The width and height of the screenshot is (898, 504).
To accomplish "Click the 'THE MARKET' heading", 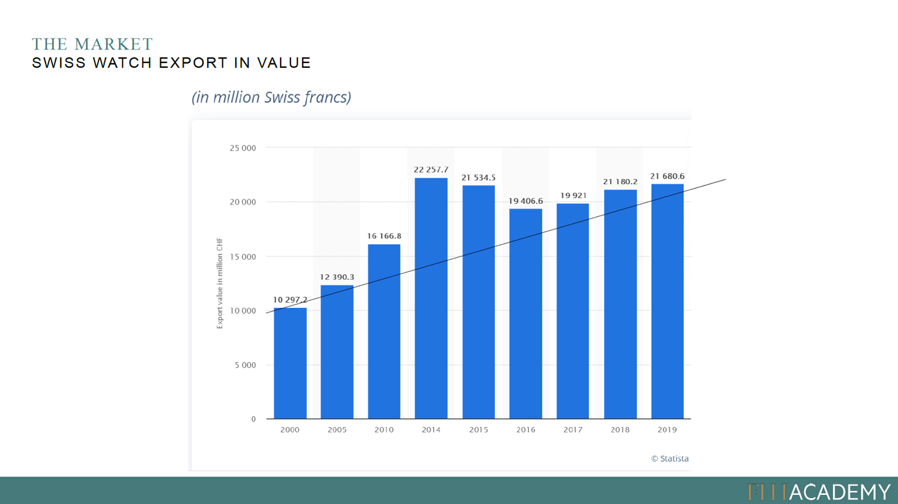I will 92,44.
